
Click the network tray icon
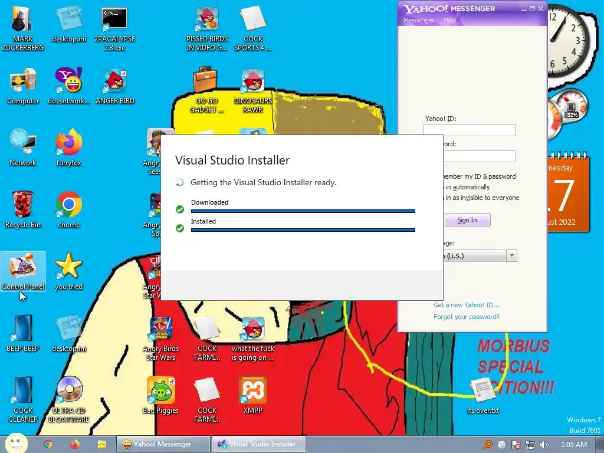(x=530, y=445)
